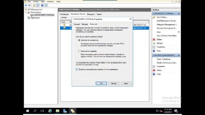
Task: Click the Up One Level folder toolbar icon
Action: [x=34, y=5]
